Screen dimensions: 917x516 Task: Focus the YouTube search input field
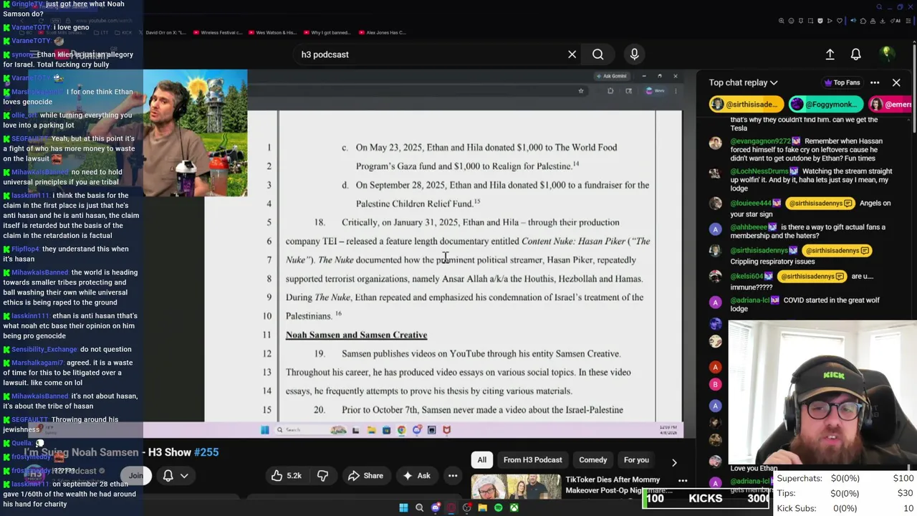click(430, 54)
